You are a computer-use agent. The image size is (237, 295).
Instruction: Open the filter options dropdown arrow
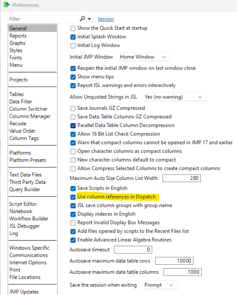point(89,19)
